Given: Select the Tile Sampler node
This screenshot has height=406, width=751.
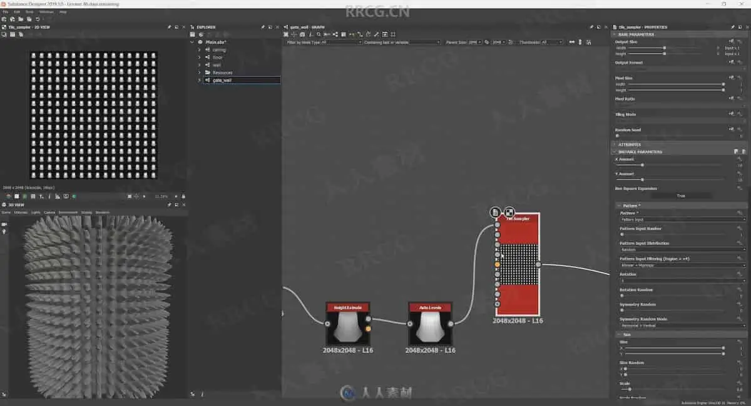Looking at the screenshot, I should point(518,265).
